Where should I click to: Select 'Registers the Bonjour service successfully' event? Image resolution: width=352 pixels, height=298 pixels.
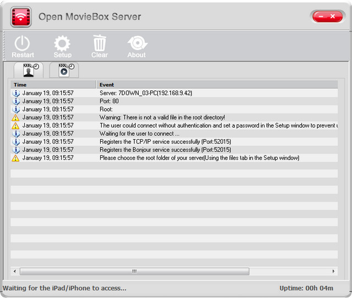[165, 150]
